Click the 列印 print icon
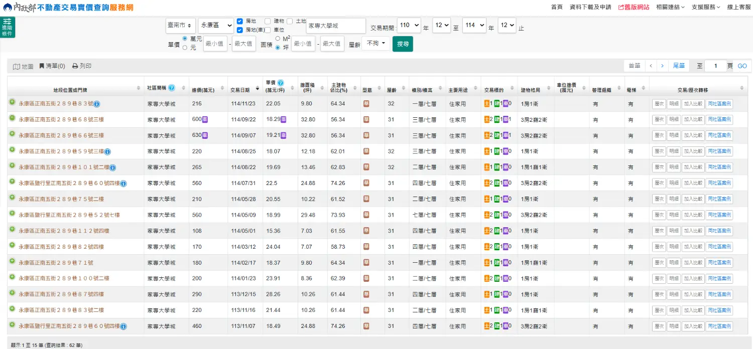Screen dimensions: 753x349 pos(75,66)
